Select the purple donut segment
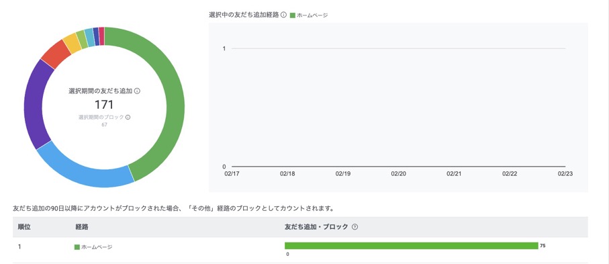This screenshot has height=264, width=609. point(36,104)
